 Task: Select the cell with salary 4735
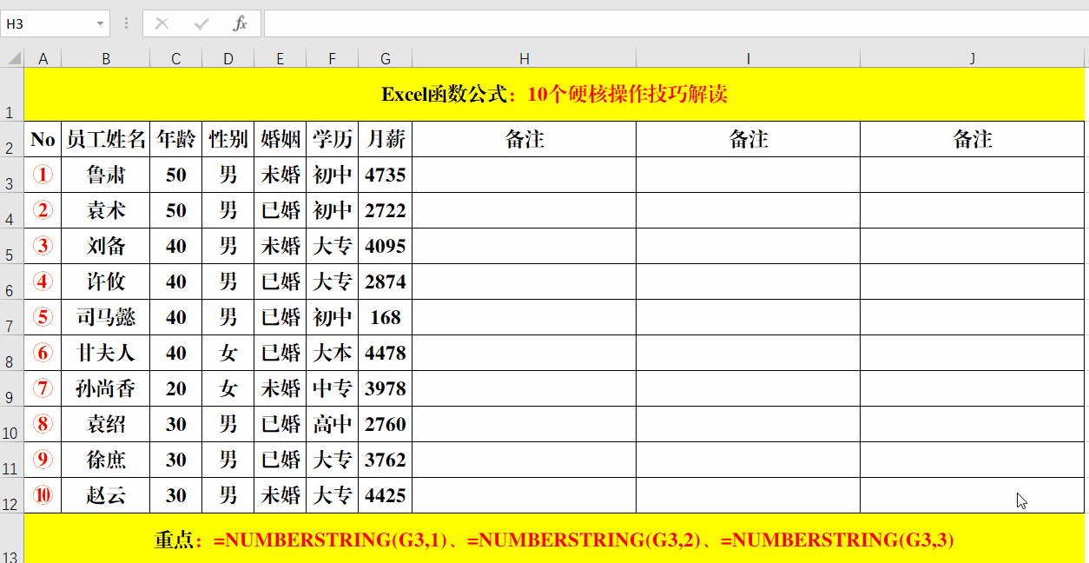(385, 175)
